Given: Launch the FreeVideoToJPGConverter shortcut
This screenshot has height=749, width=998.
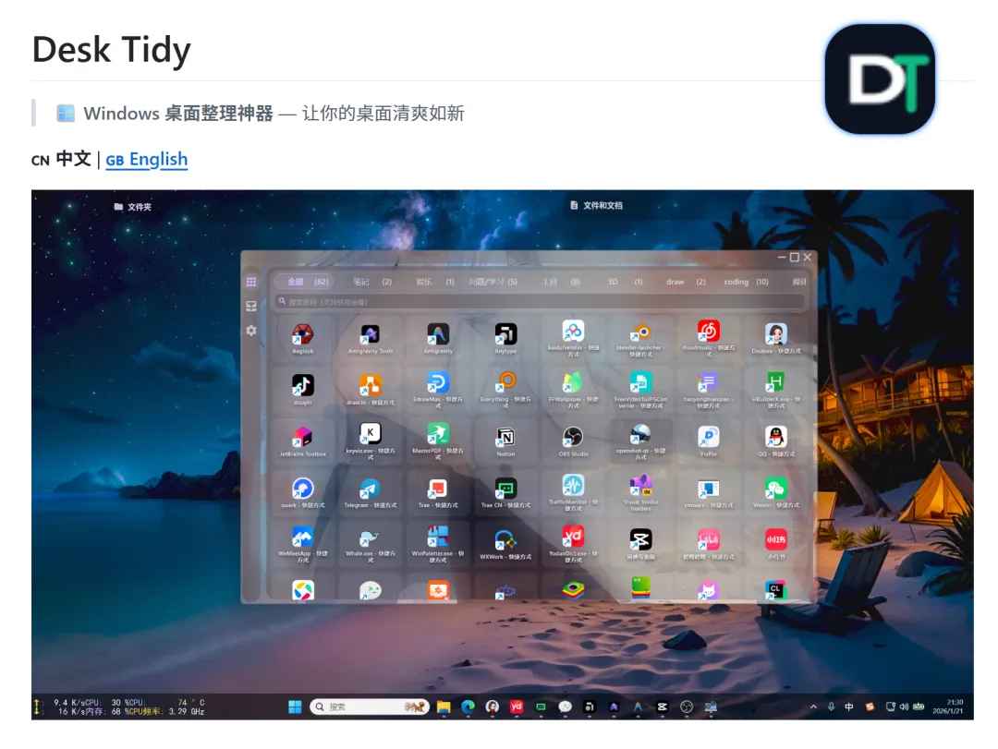Looking at the screenshot, I should coord(641,383).
